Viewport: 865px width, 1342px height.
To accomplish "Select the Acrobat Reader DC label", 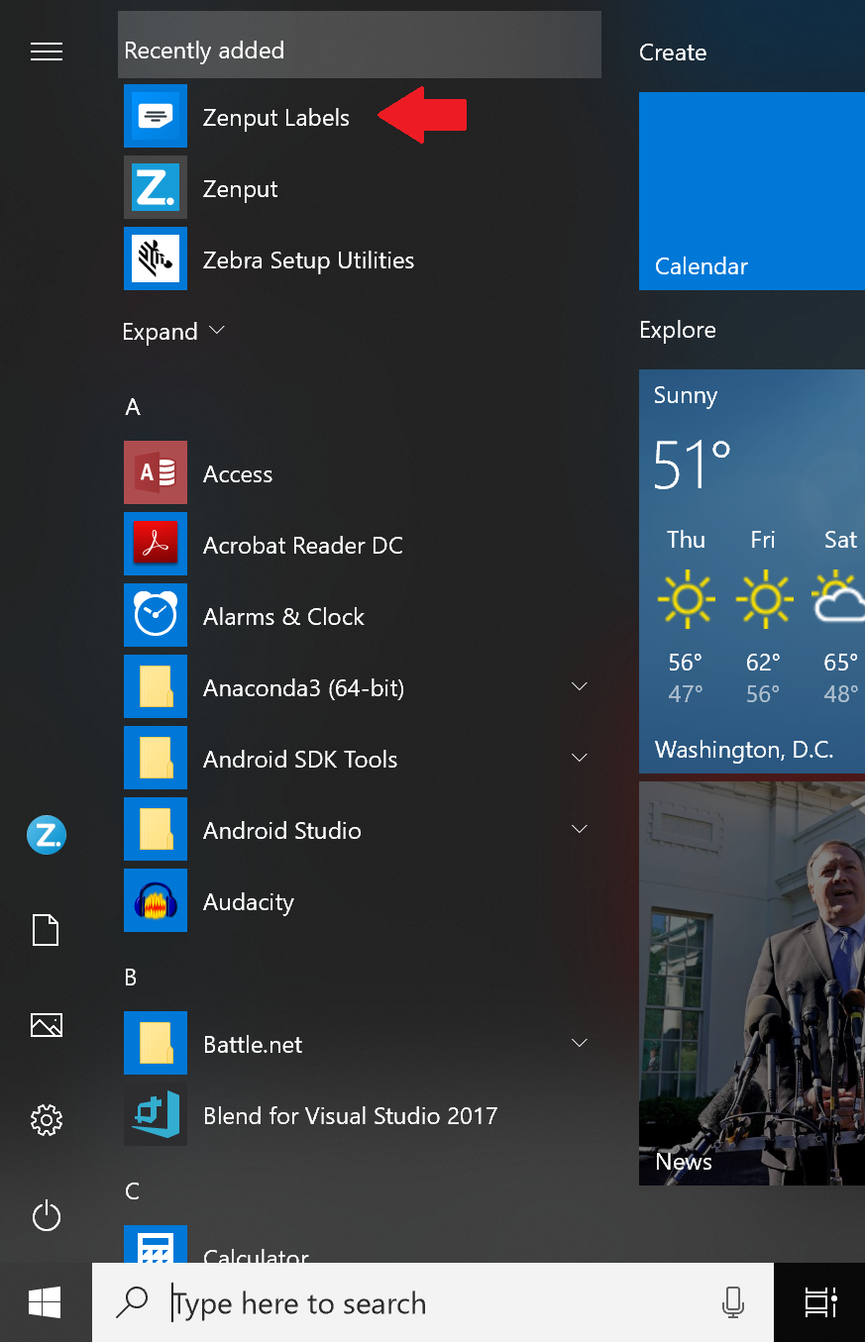I will (303, 546).
